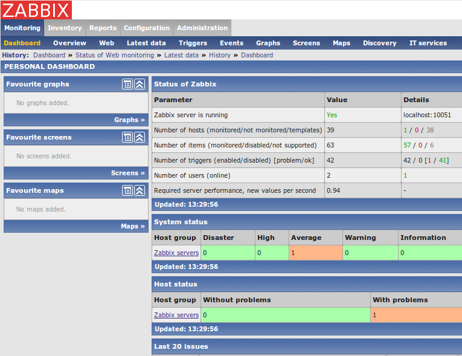Image resolution: width=462 pixels, height=356 pixels.
Task: Click 'Number of users (online)' row label
Action: point(192,175)
